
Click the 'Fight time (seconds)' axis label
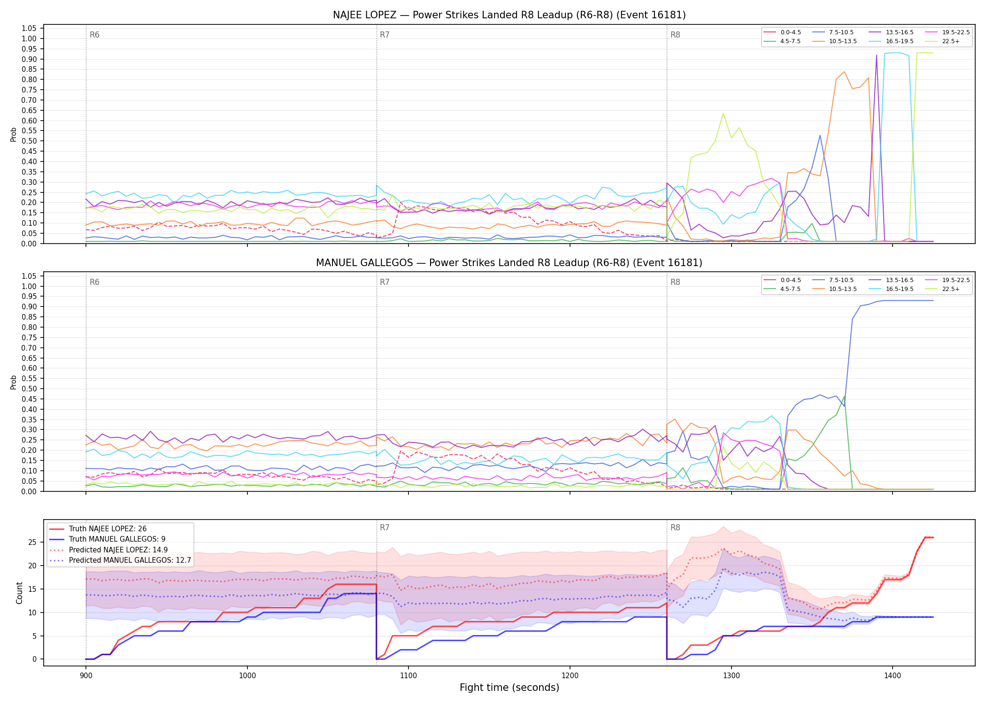[509, 688]
